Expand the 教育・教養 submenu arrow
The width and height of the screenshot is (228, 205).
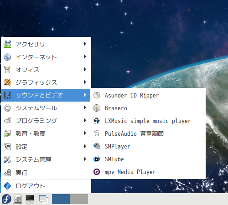click(x=85, y=133)
